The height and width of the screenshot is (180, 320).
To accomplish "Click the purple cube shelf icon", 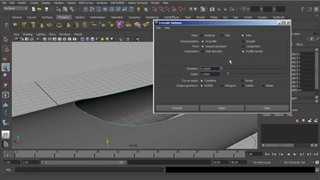I will point(120,24).
